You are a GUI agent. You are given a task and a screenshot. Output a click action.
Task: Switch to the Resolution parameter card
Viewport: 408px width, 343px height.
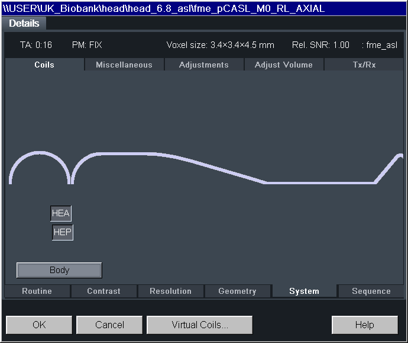pyautogui.click(x=170, y=291)
